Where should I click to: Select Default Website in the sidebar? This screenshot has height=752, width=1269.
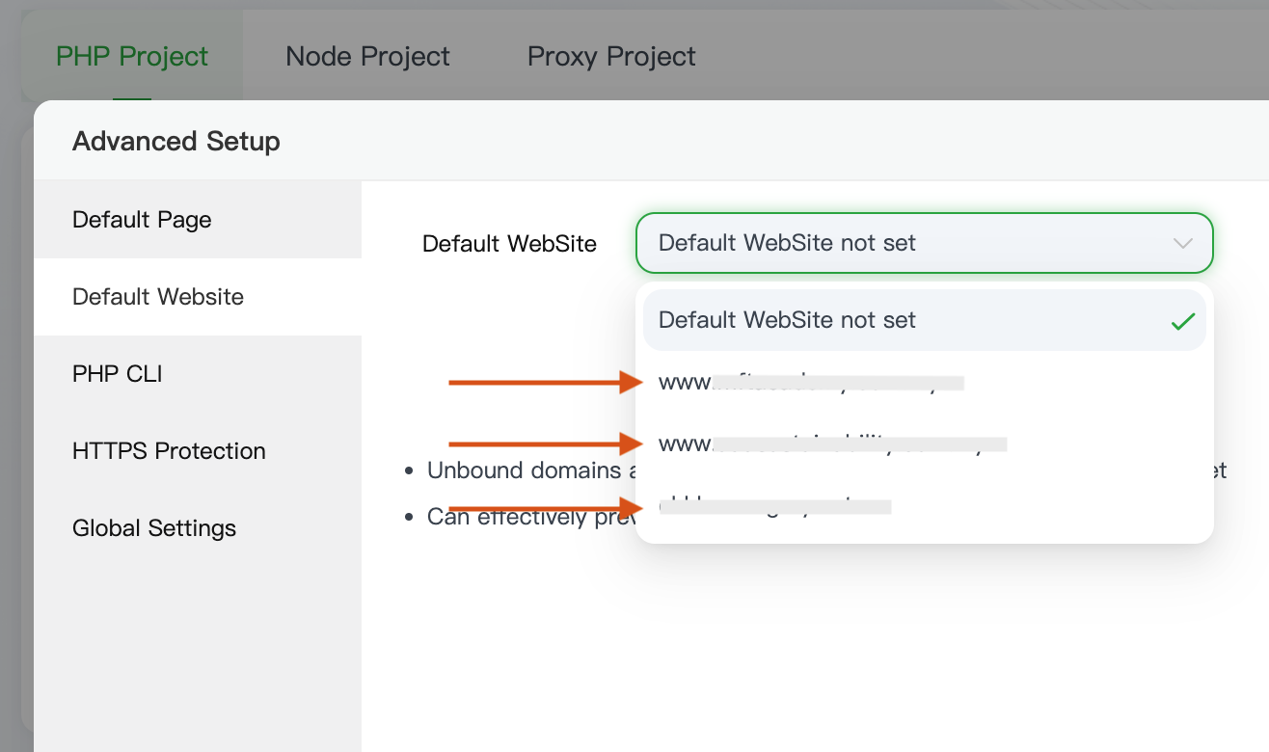(x=158, y=297)
